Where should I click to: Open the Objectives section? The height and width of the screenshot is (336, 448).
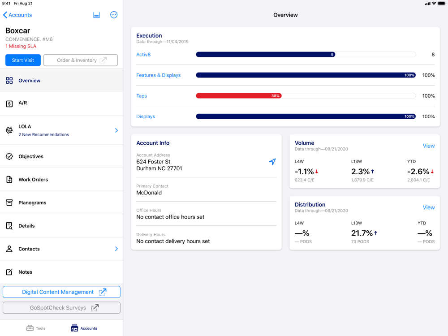tap(61, 156)
